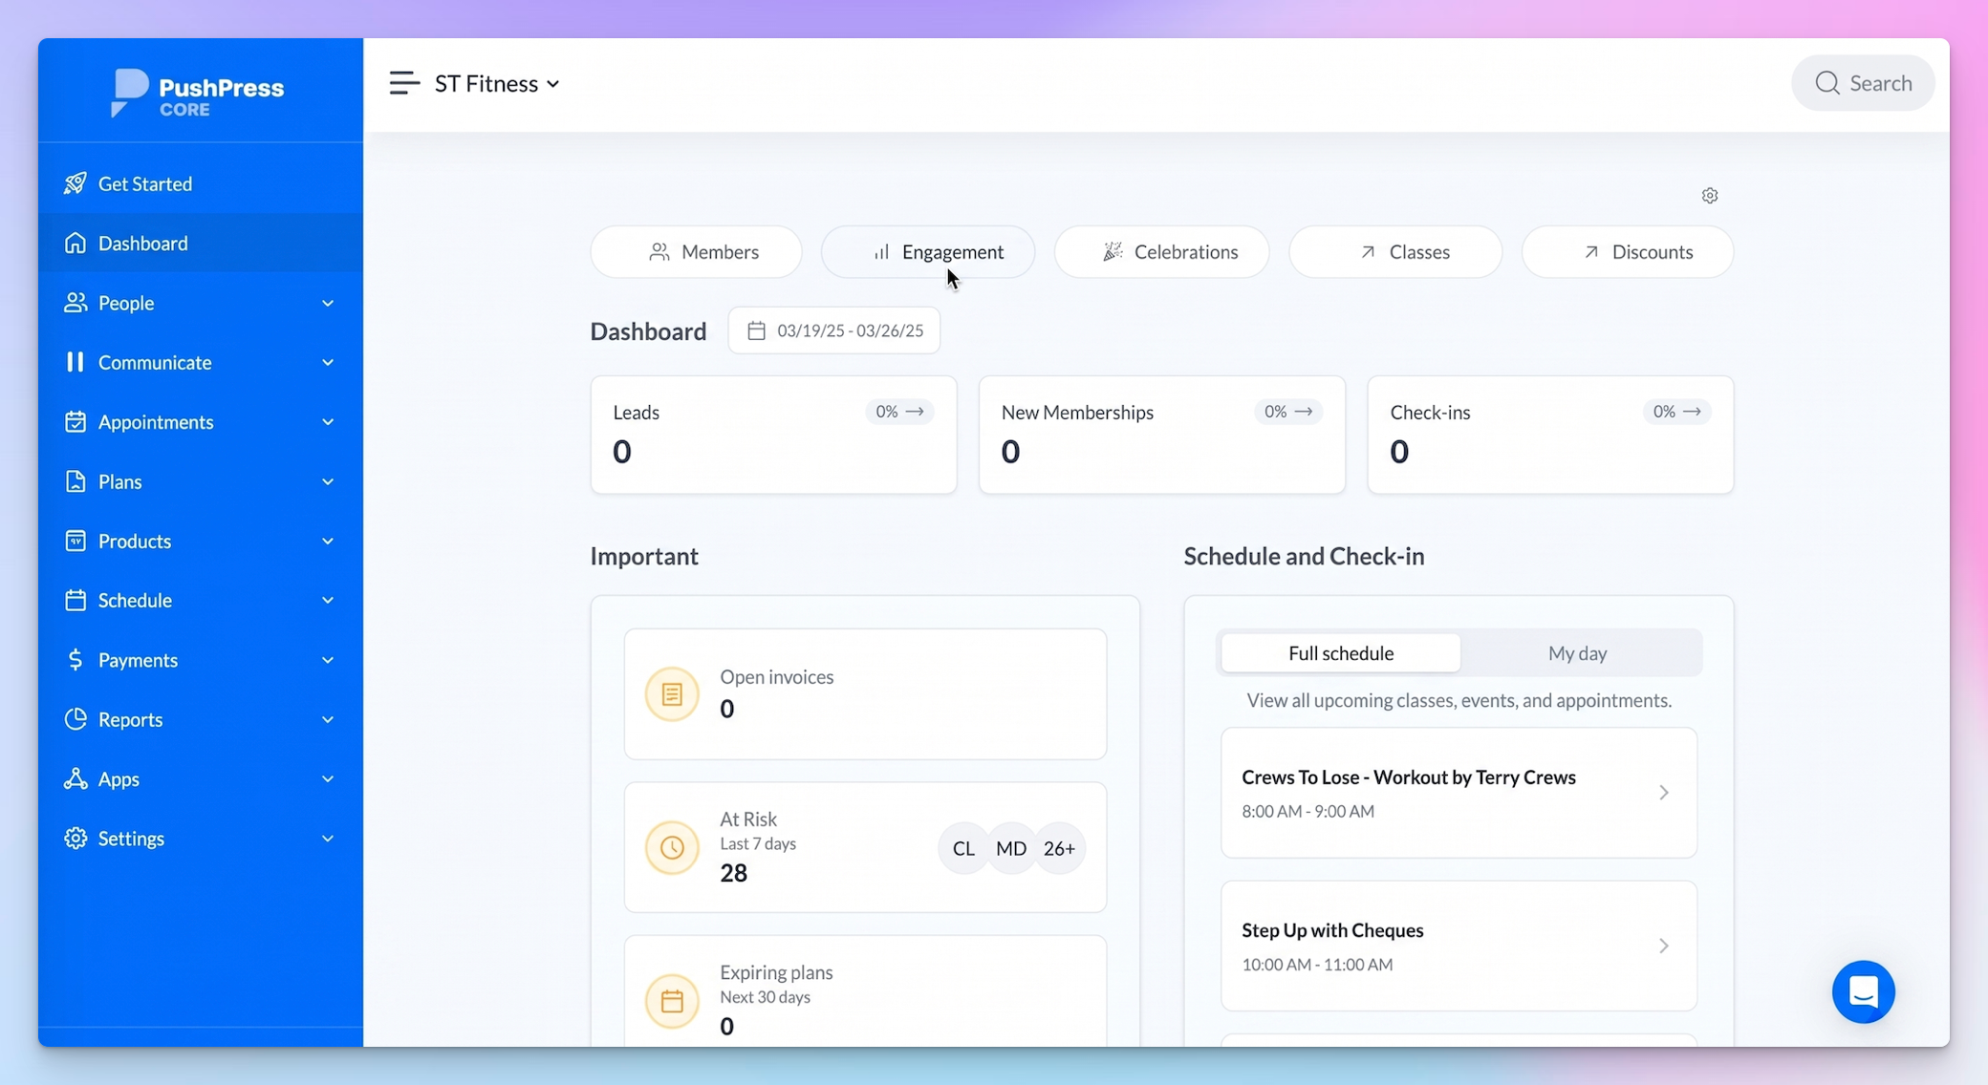The width and height of the screenshot is (1988, 1085).
Task: Expand the People menu chevron
Action: tap(328, 303)
